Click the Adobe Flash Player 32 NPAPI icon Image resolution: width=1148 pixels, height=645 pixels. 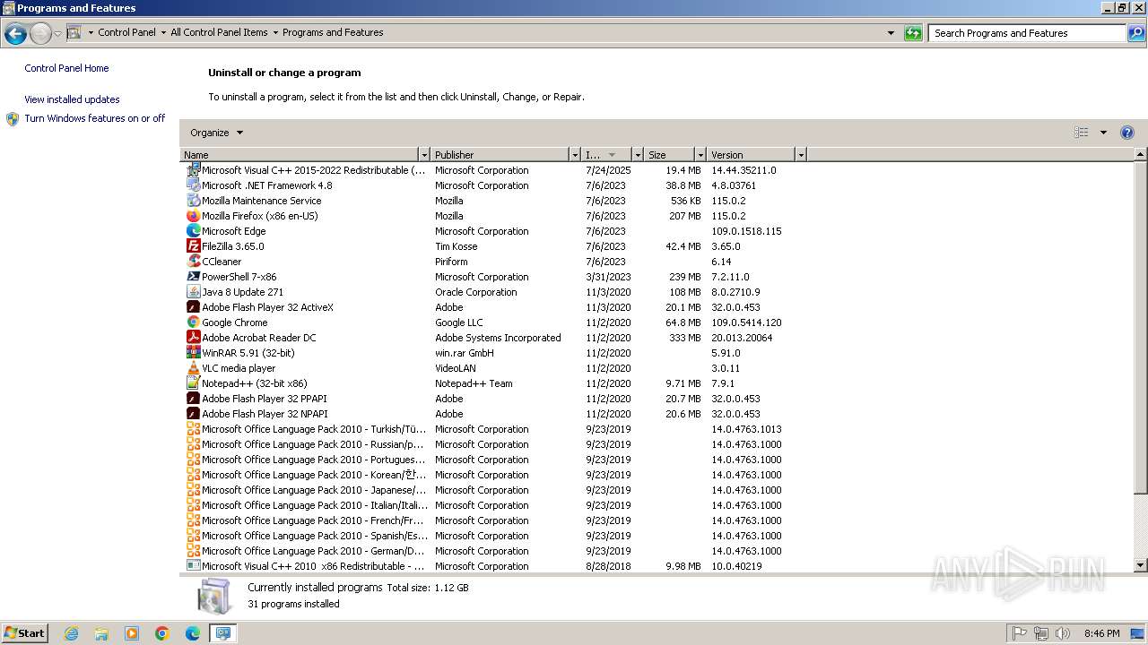click(x=193, y=414)
